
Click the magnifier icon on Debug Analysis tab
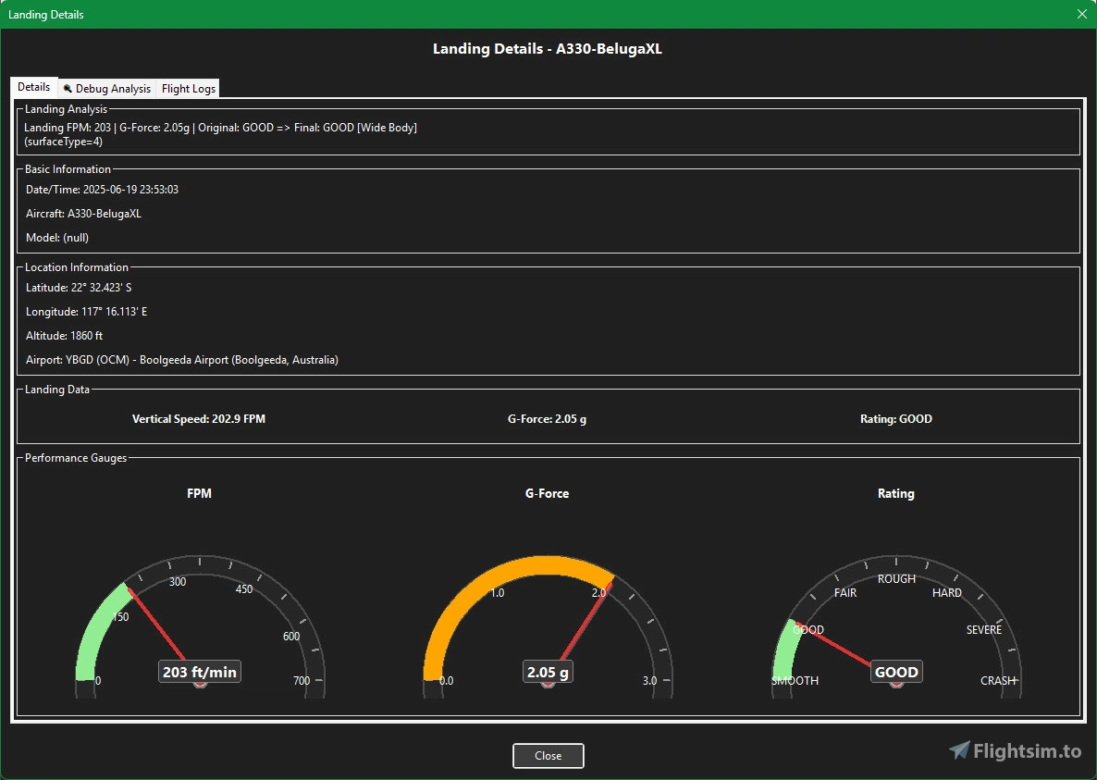68,89
